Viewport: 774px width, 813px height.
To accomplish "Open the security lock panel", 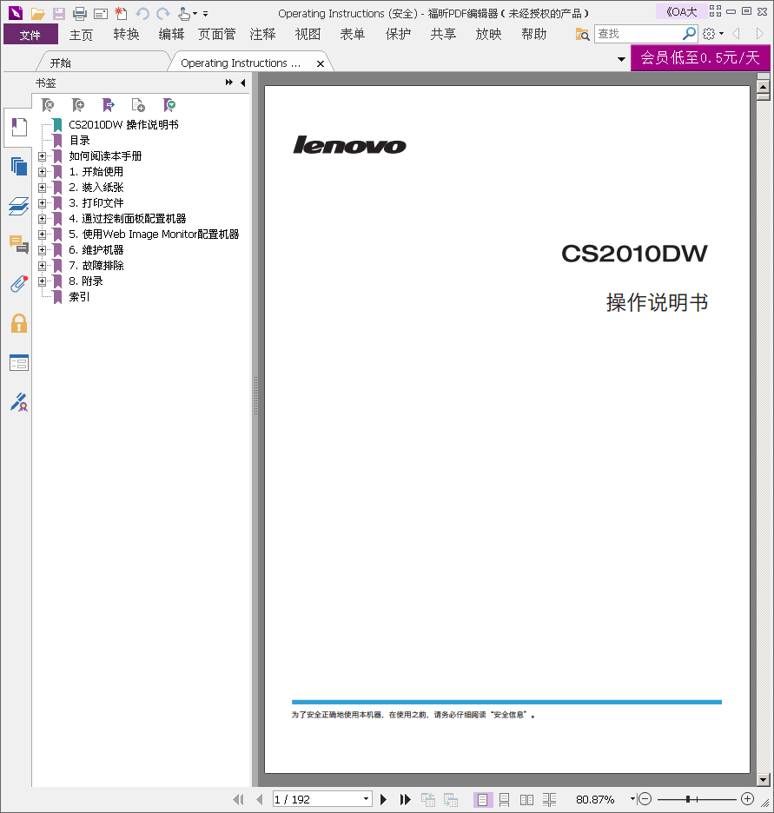I will click(18, 323).
